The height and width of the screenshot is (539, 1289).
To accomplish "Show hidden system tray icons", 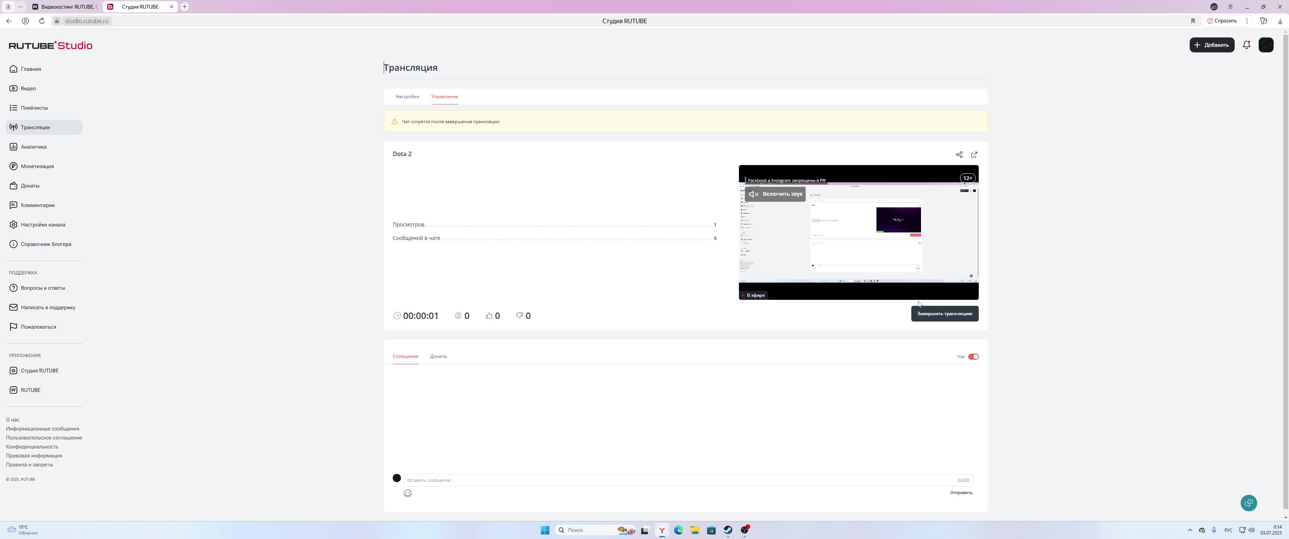I will tap(1190, 530).
